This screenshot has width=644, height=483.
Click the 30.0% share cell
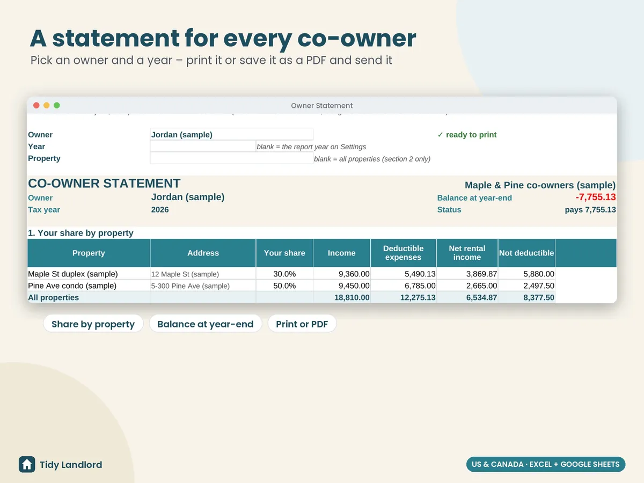(x=284, y=274)
